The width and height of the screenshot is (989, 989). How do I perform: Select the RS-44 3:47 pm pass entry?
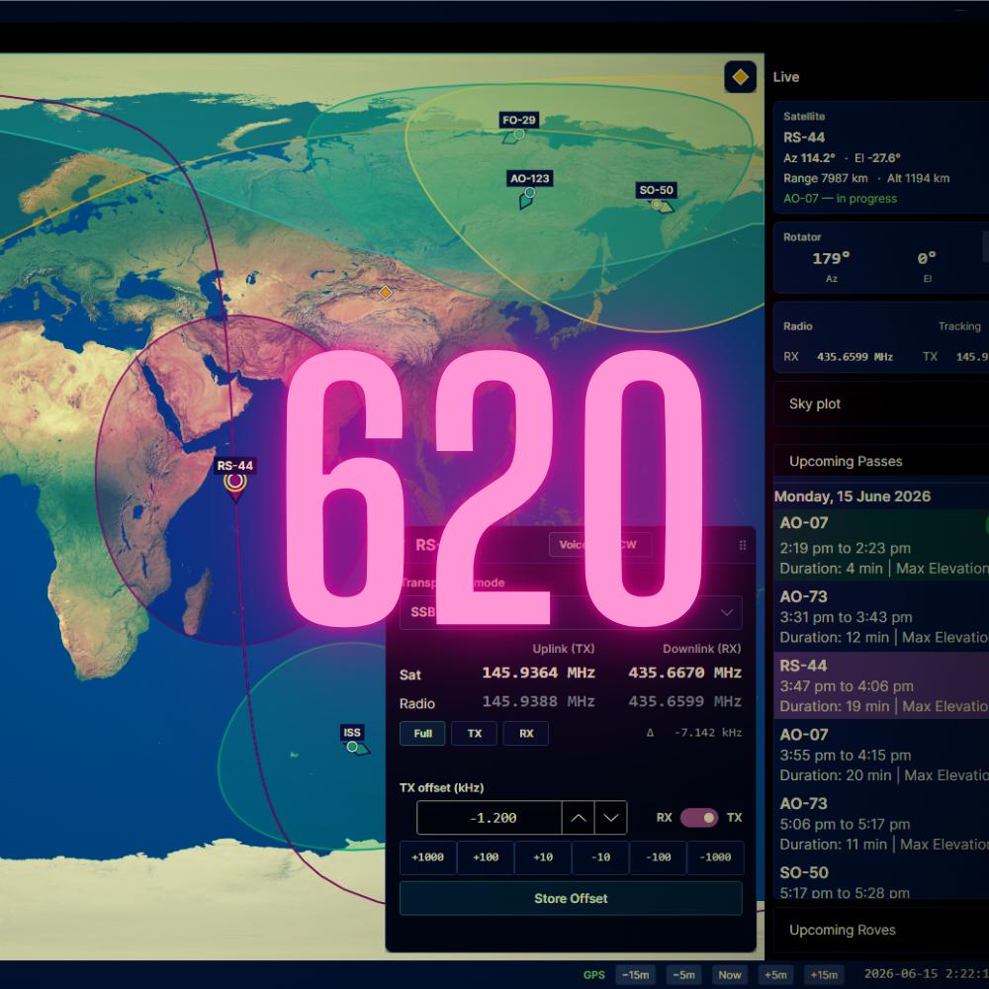881,685
